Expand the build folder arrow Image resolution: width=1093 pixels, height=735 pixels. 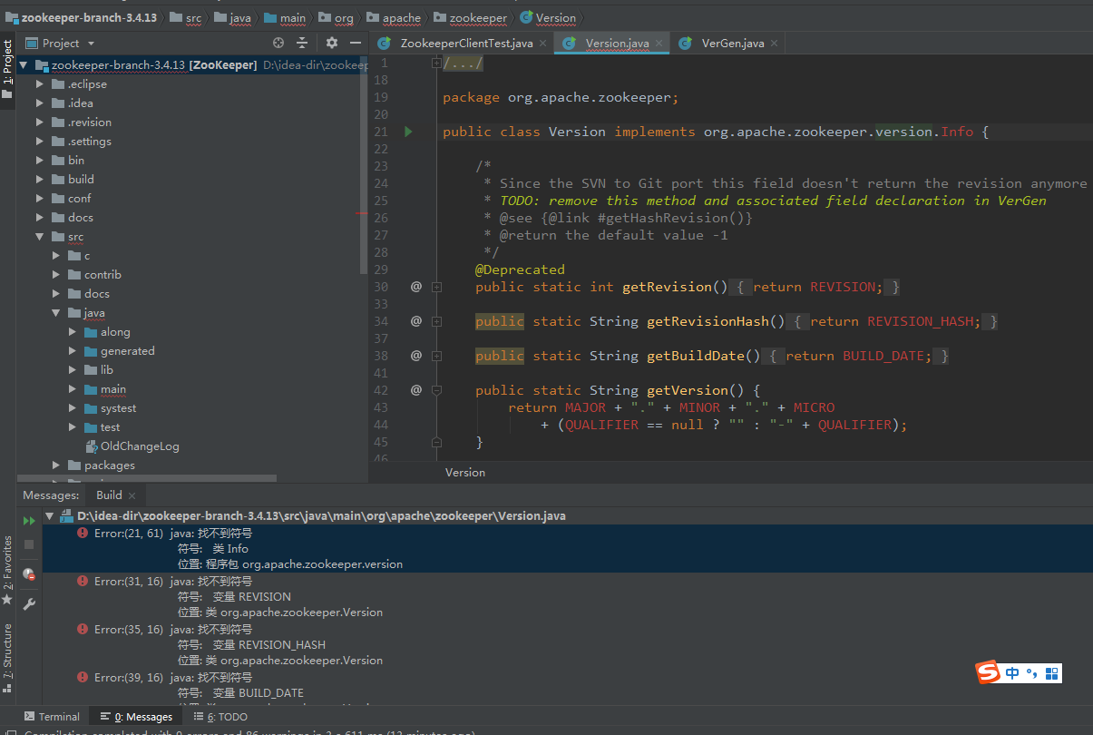tap(40, 180)
